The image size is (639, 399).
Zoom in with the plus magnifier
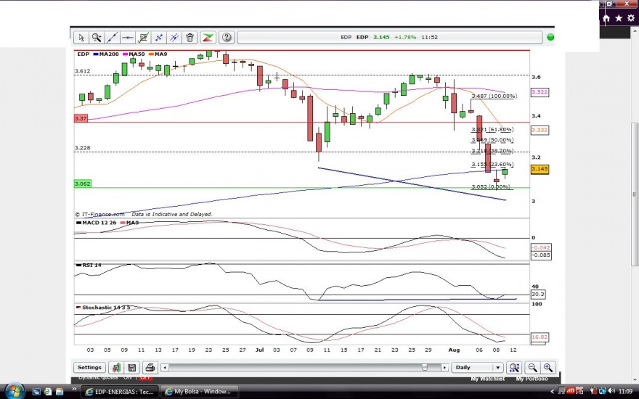548,368
